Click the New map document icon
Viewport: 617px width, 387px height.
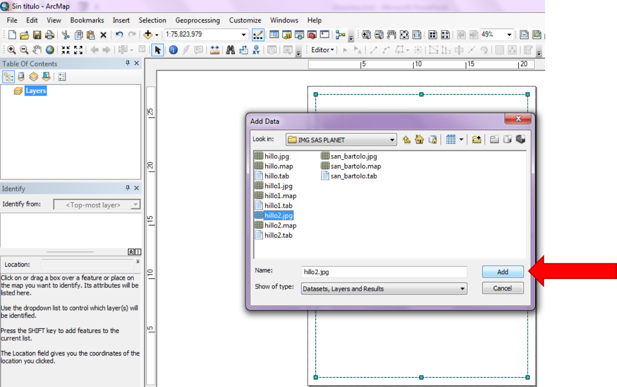pyautogui.click(x=12, y=35)
